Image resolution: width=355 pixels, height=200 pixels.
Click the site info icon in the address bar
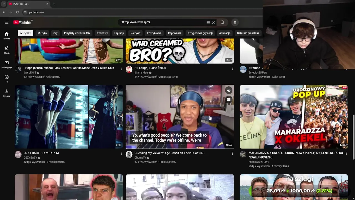25,12
